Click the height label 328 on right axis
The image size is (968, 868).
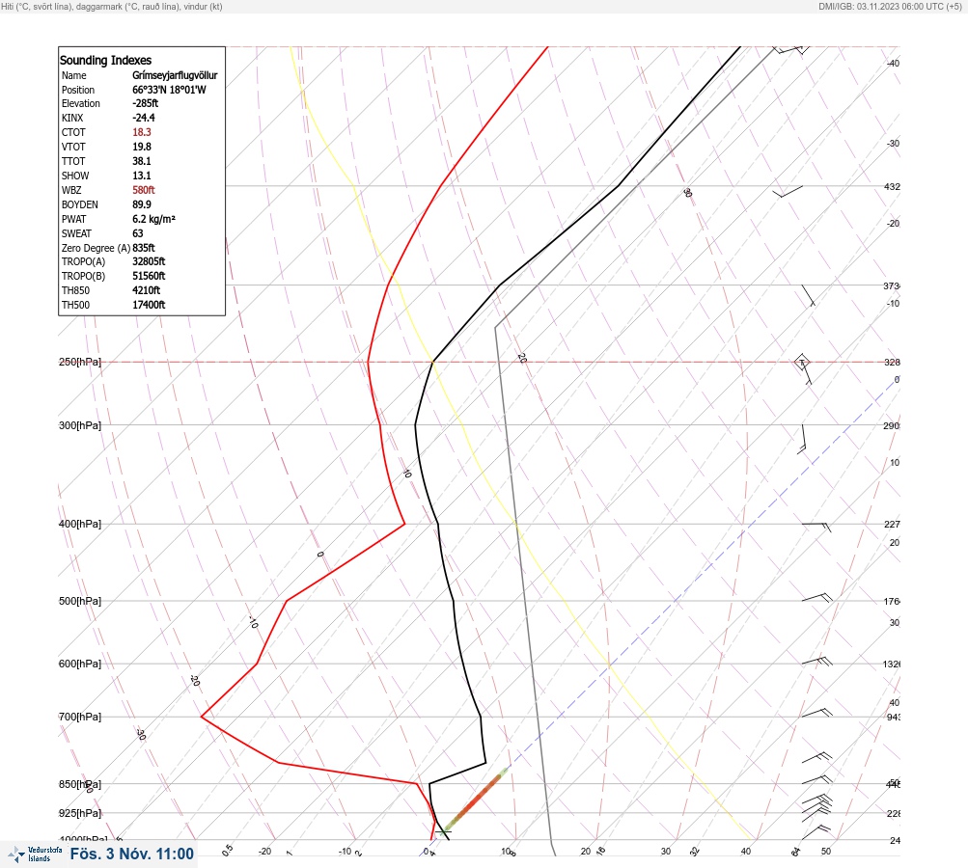[x=892, y=363]
